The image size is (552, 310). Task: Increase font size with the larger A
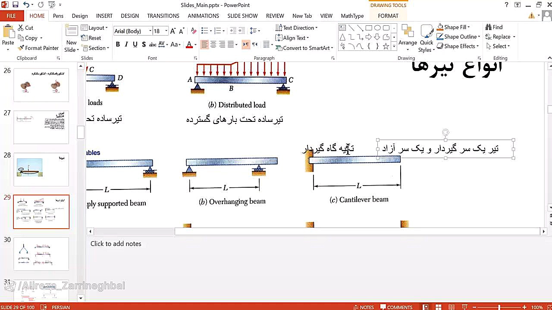coord(173,31)
